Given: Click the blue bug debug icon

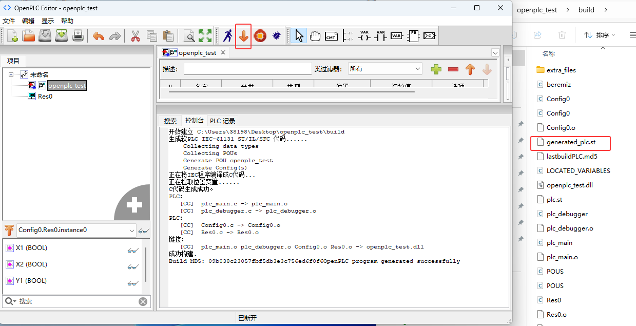Looking at the screenshot, I should click(x=277, y=35).
